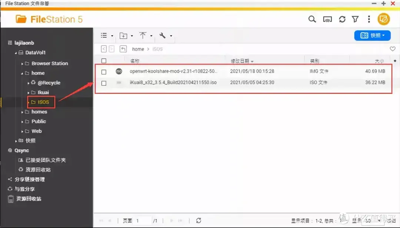Check the iKuai8_x32 ISO file checkbox
Image resolution: width=400 pixels, height=228 pixels.
coord(104,82)
